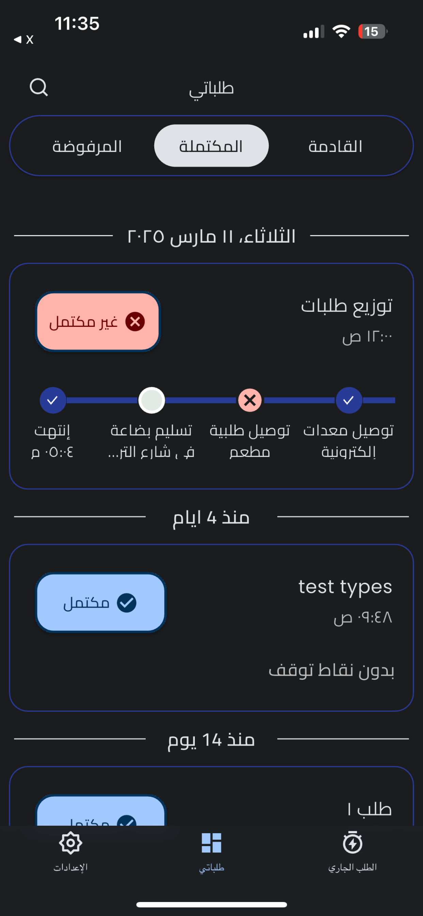Select the طلباتي dashboard grid icon
The image size is (423, 916).
(211, 843)
